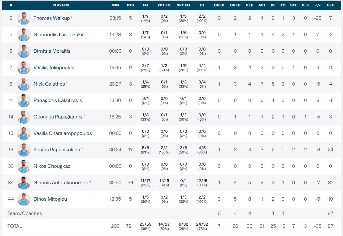Select the # jersey number column header
Viewport: 343px width, 236px height.
pyautogui.click(x=11, y=5)
